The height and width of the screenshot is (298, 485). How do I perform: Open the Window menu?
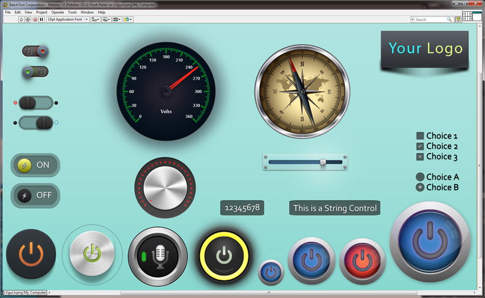(87, 12)
